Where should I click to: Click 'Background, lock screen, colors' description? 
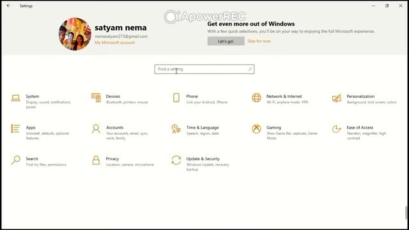click(x=372, y=102)
